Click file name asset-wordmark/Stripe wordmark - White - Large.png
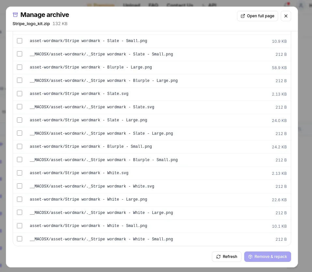Screen dimensions: 312x272 [88, 199]
